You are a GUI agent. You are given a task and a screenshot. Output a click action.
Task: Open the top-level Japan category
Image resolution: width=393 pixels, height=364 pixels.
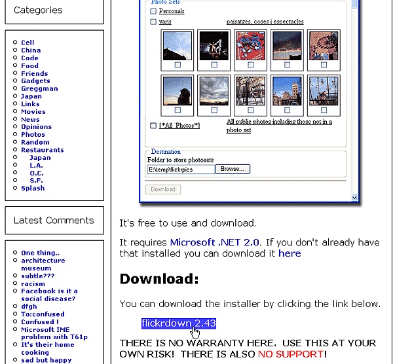(x=31, y=96)
